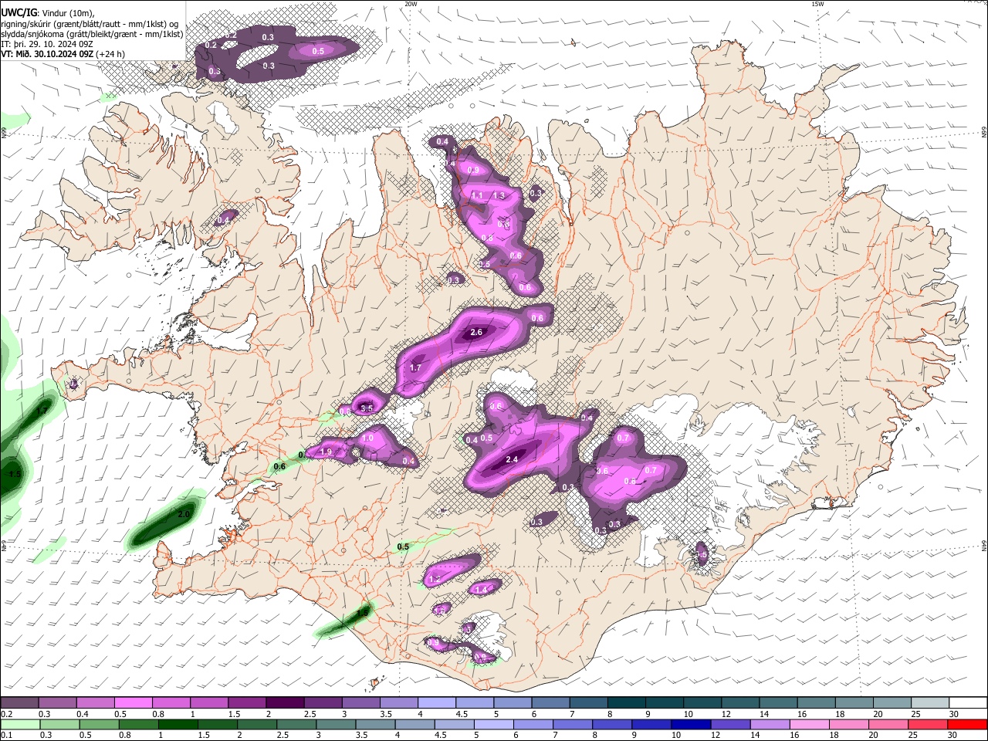Click the '2.5' label on snow legend row
Viewport: 988px width, 741px height.
[x=310, y=714]
